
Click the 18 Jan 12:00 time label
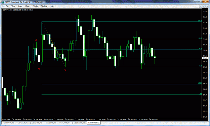tap(154, 119)
